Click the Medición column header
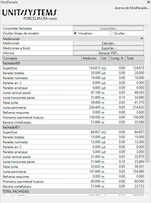The width and height of the screenshot is (151, 203). coord(91,58)
